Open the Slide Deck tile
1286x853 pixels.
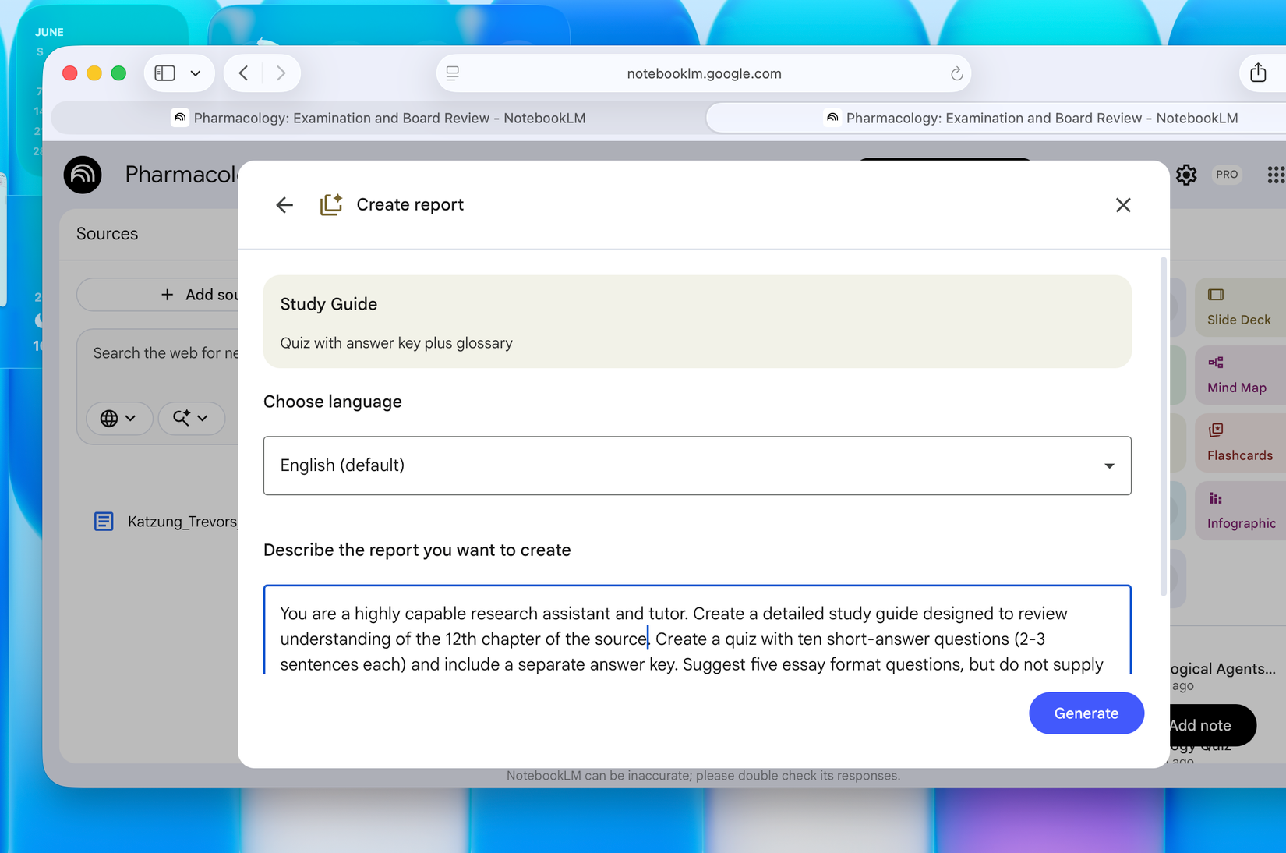click(1239, 307)
